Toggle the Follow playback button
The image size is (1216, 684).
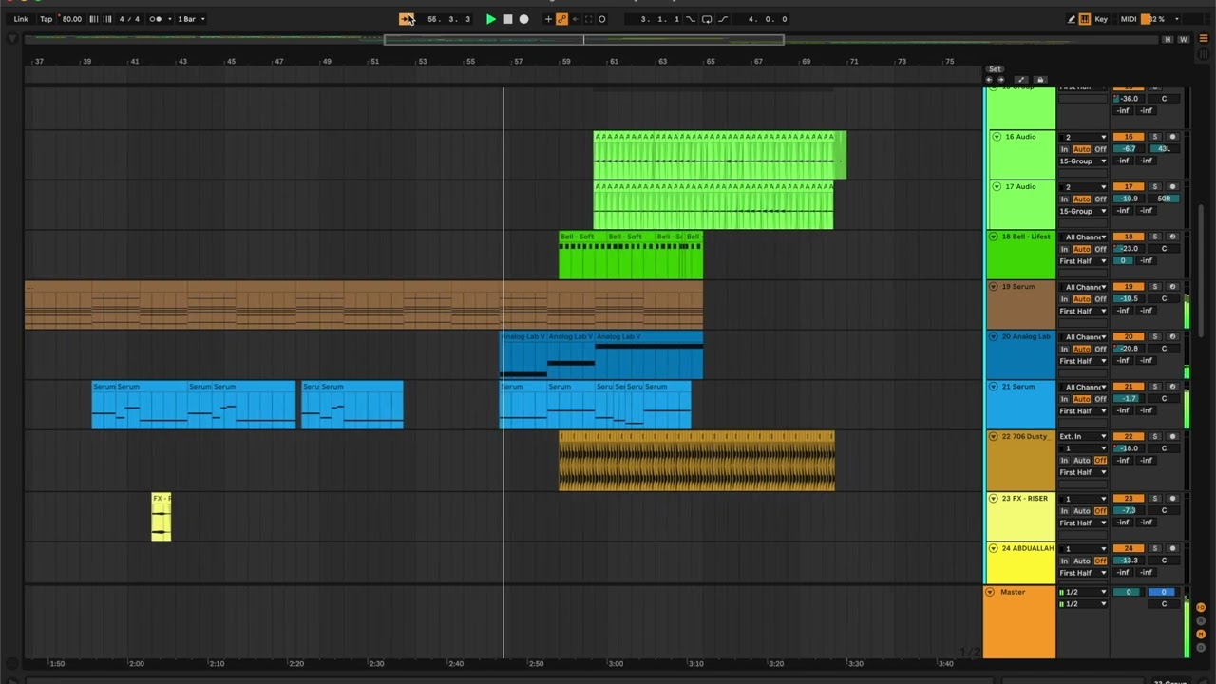click(406, 19)
